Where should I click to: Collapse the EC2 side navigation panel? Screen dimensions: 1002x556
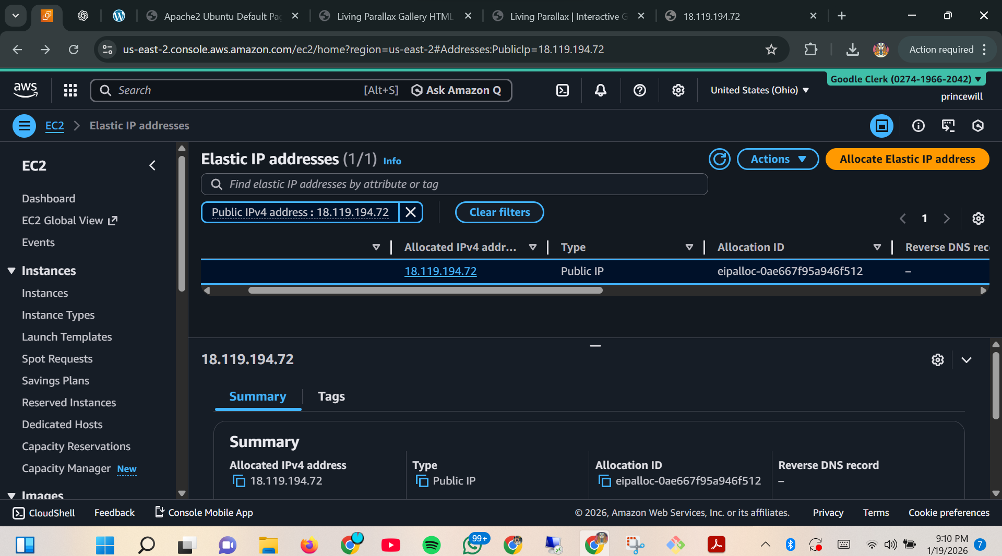click(152, 165)
